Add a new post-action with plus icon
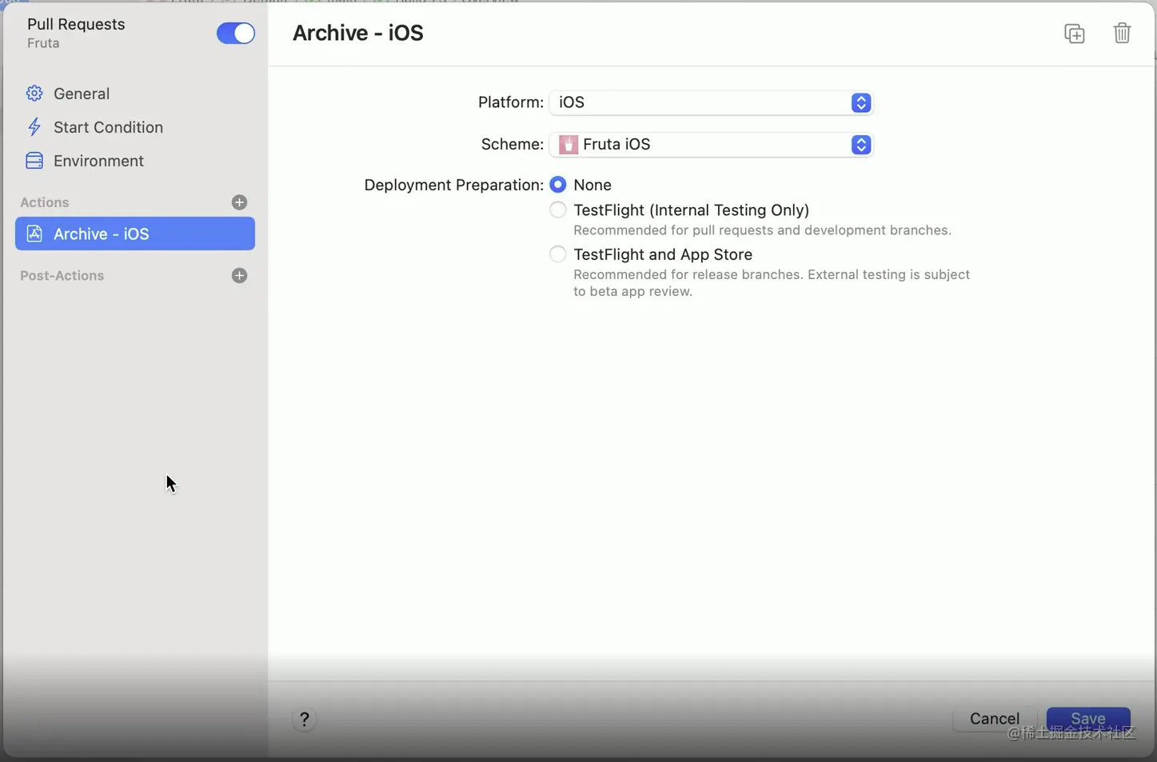Image resolution: width=1157 pixels, height=762 pixels. tap(239, 276)
